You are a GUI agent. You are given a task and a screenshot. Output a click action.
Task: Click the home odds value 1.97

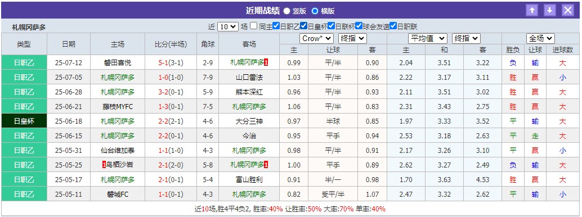pyautogui.click(x=406, y=121)
